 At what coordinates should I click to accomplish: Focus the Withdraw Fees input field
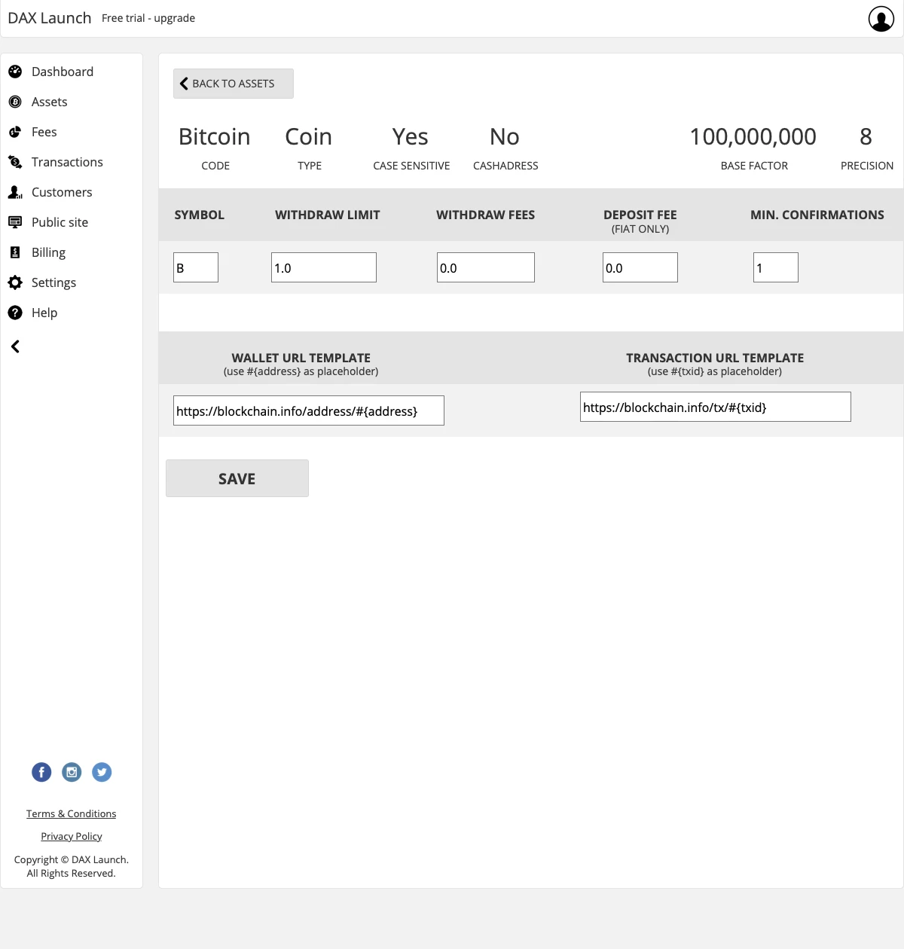pos(486,267)
